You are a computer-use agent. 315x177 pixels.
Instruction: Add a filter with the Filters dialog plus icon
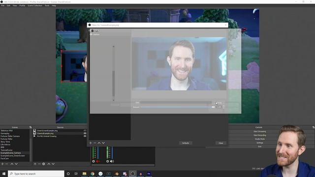tap(91, 143)
